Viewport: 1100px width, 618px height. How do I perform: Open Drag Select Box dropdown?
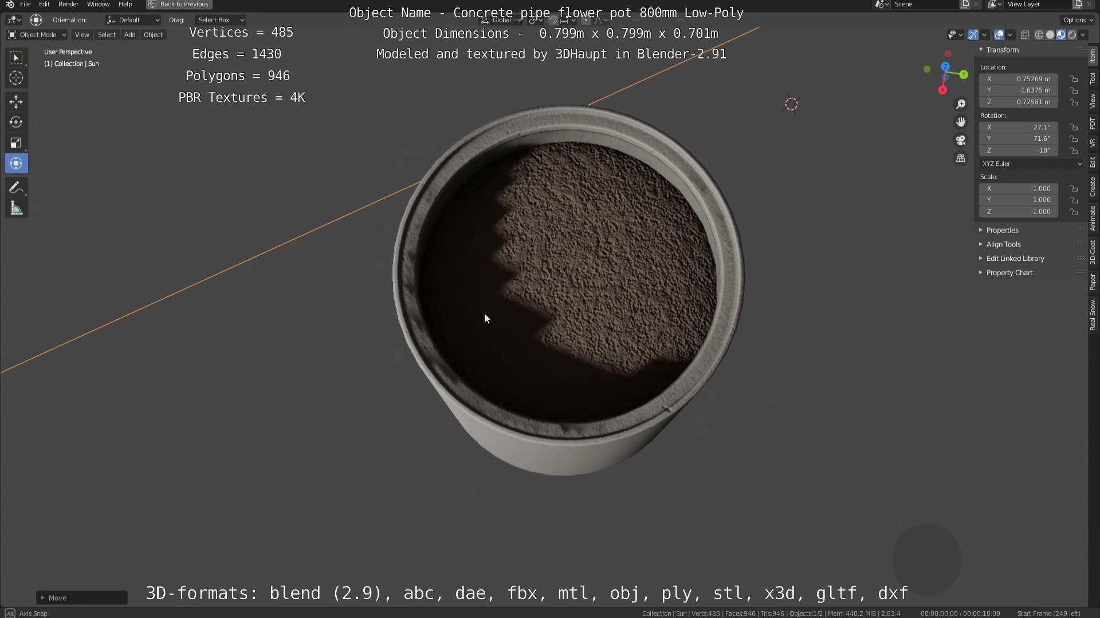pos(221,20)
